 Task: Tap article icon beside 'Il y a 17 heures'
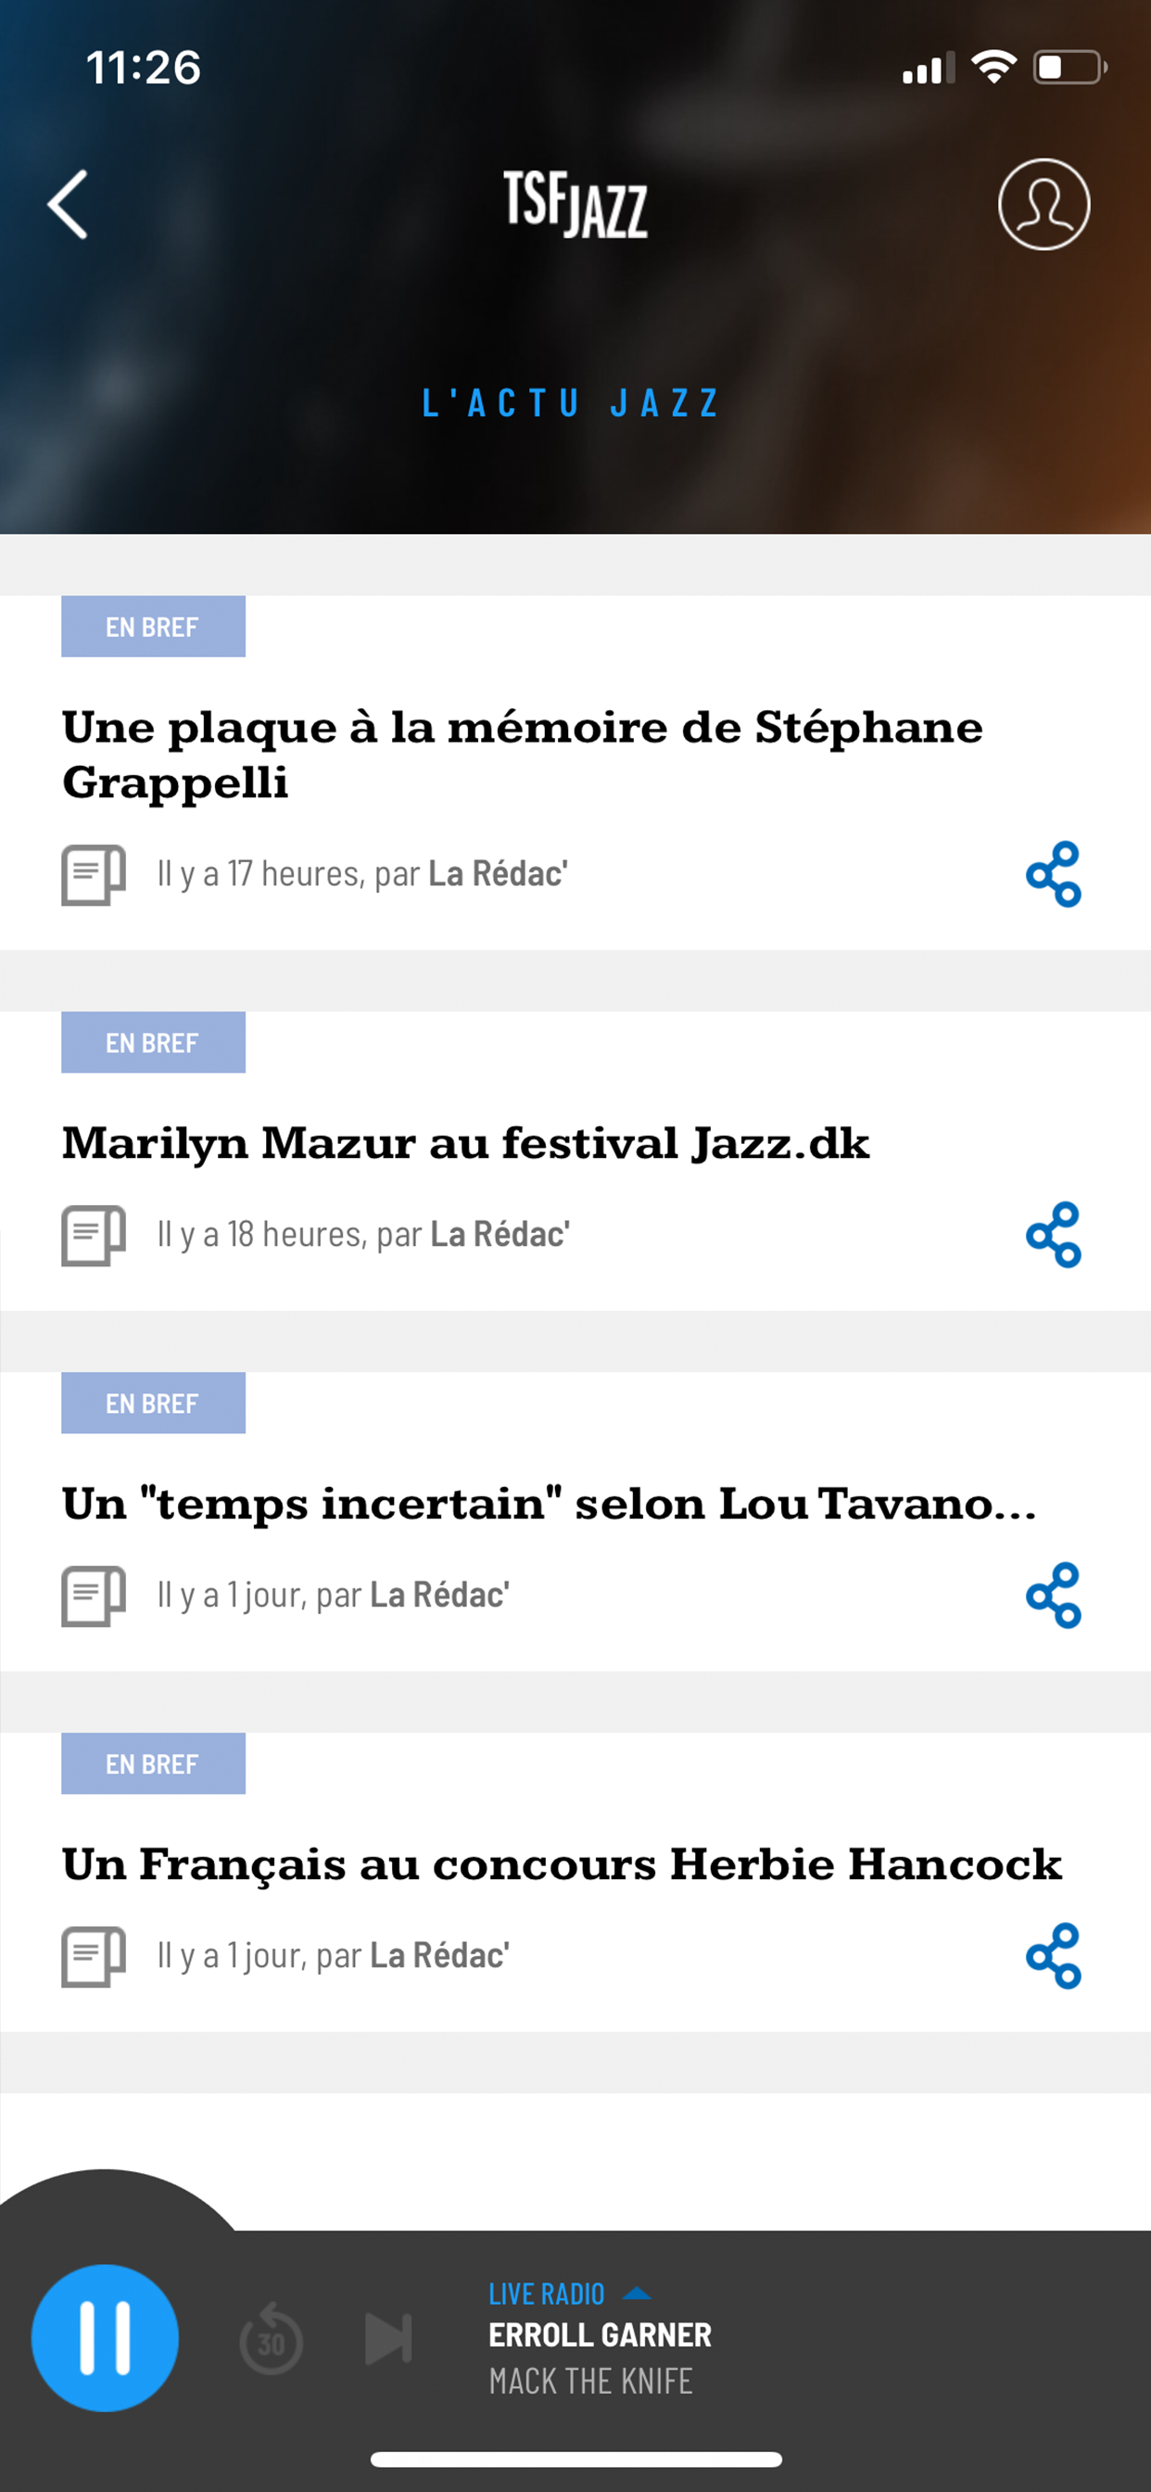pos(94,874)
